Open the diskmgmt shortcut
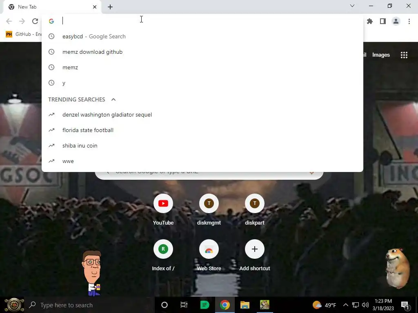The image size is (418, 313). click(209, 210)
